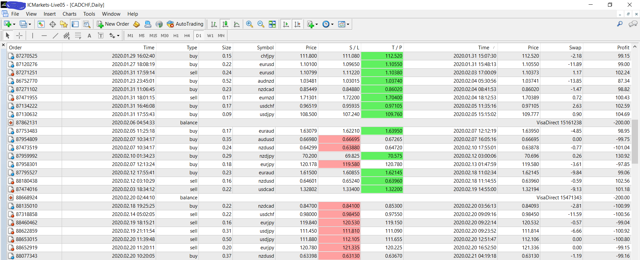
Task: Switch chart to Line Chart icon
Action: 237,24
